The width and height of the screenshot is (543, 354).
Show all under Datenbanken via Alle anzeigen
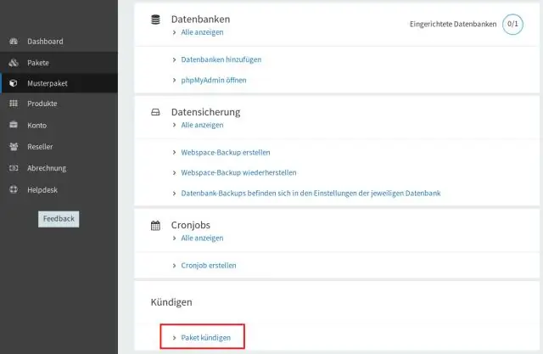(x=202, y=32)
